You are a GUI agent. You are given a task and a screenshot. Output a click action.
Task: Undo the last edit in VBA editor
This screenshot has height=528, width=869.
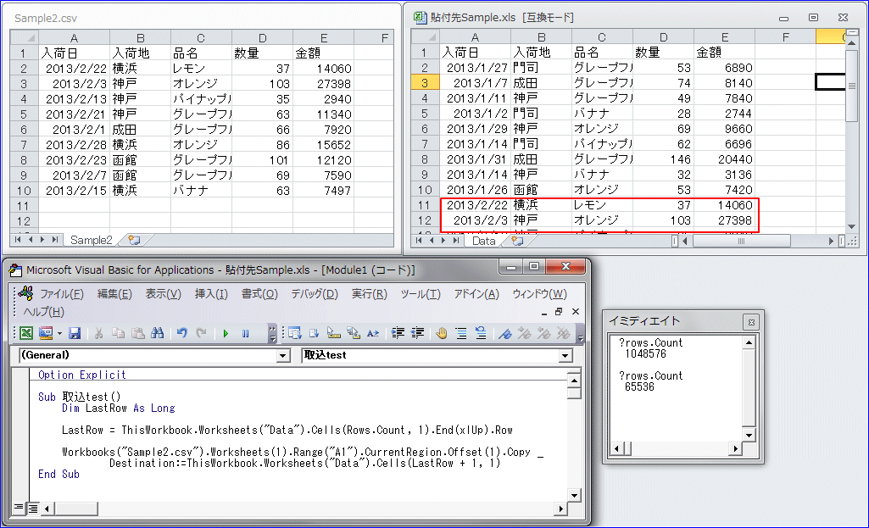pyautogui.click(x=181, y=333)
